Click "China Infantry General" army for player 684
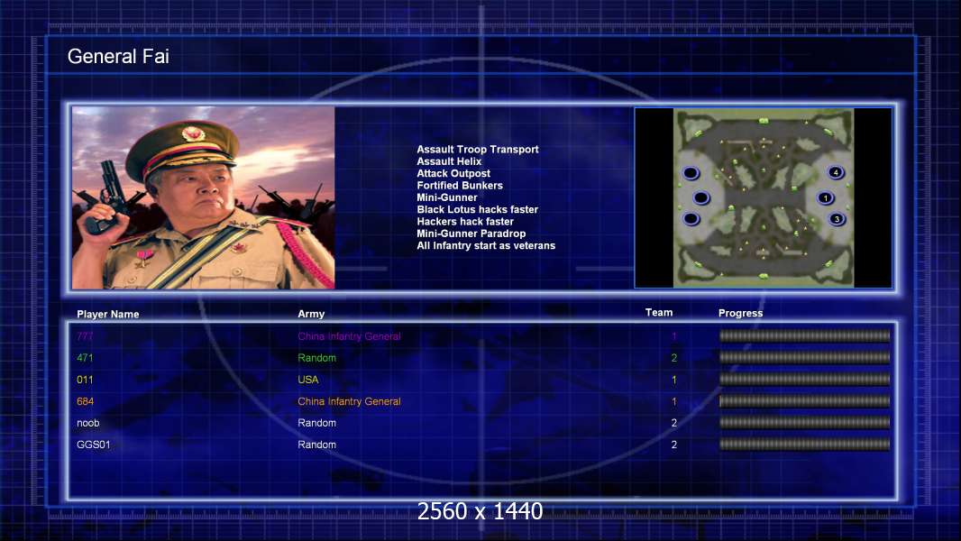This screenshot has height=541, width=961. (350, 401)
